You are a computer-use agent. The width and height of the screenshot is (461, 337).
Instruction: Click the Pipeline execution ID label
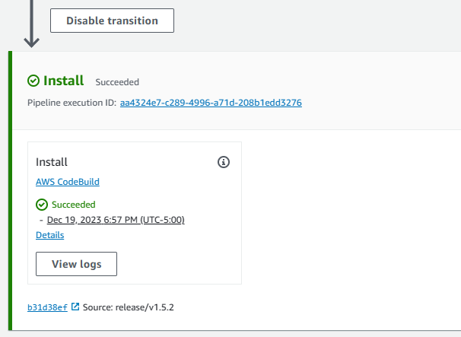point(71,103)
